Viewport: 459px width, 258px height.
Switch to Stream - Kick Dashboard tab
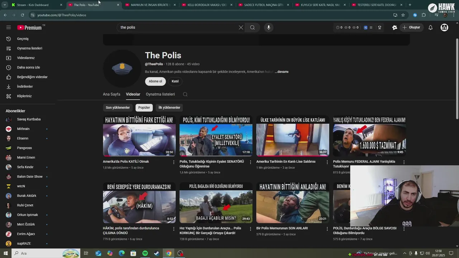37,5
